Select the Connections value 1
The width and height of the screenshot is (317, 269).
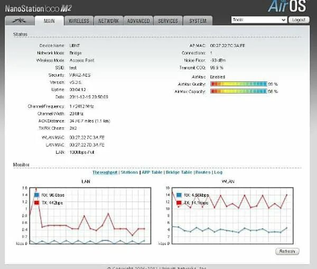pos(211,53)
